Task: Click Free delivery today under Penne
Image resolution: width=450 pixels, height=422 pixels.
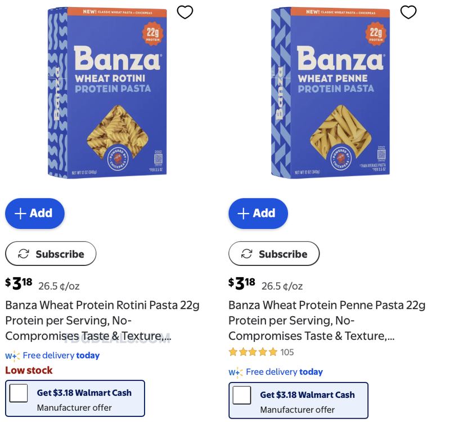Action: point(285,372)
